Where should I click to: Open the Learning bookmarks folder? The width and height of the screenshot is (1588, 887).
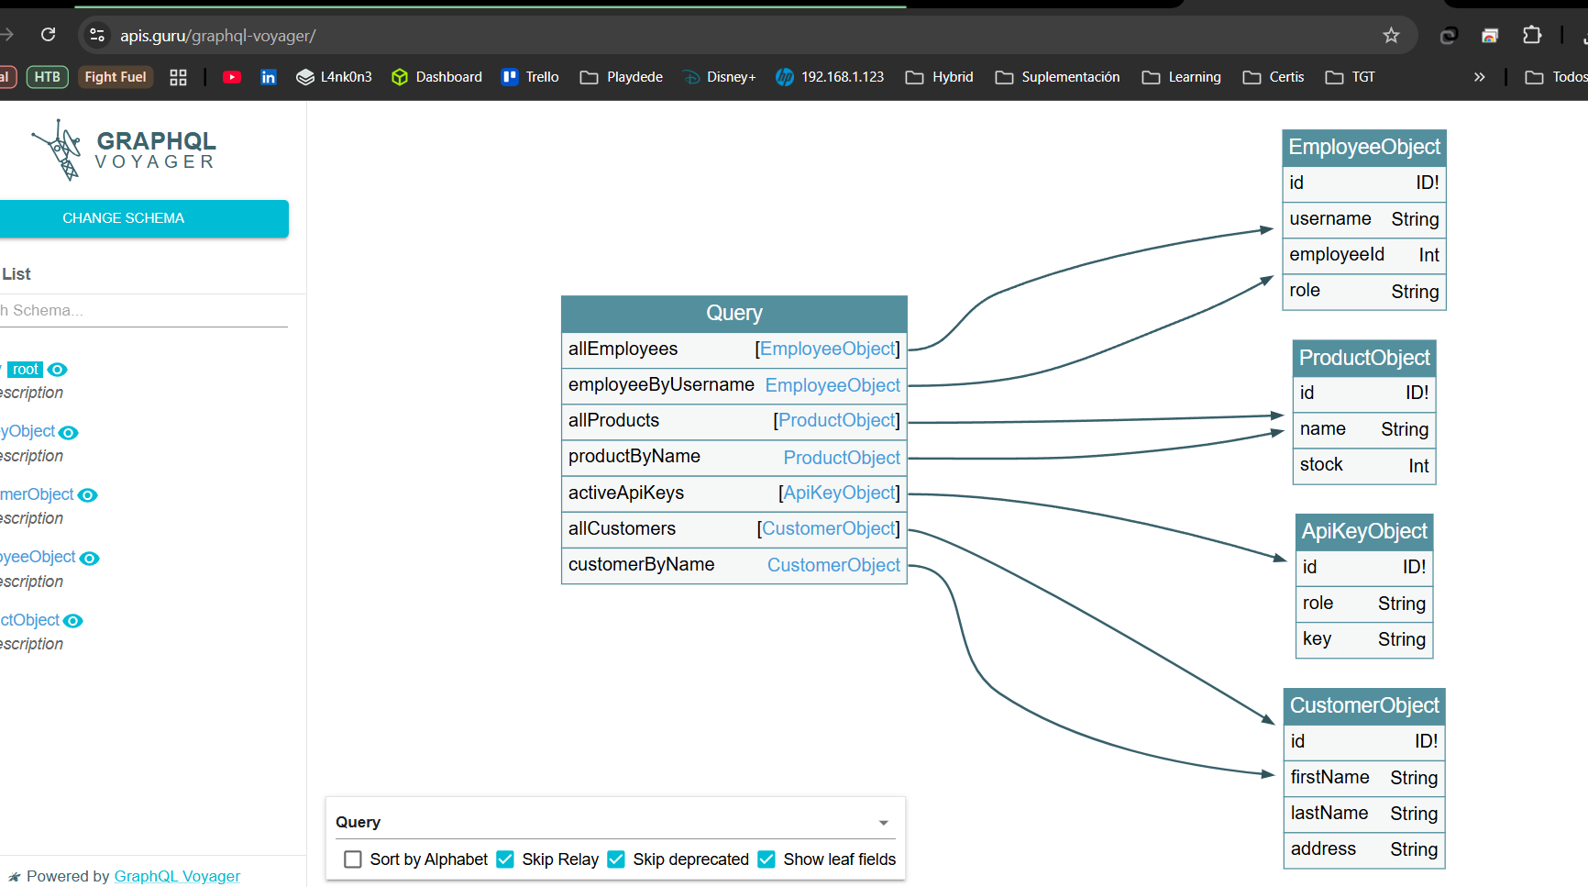pyautogui.click(x=1182, y=77)
